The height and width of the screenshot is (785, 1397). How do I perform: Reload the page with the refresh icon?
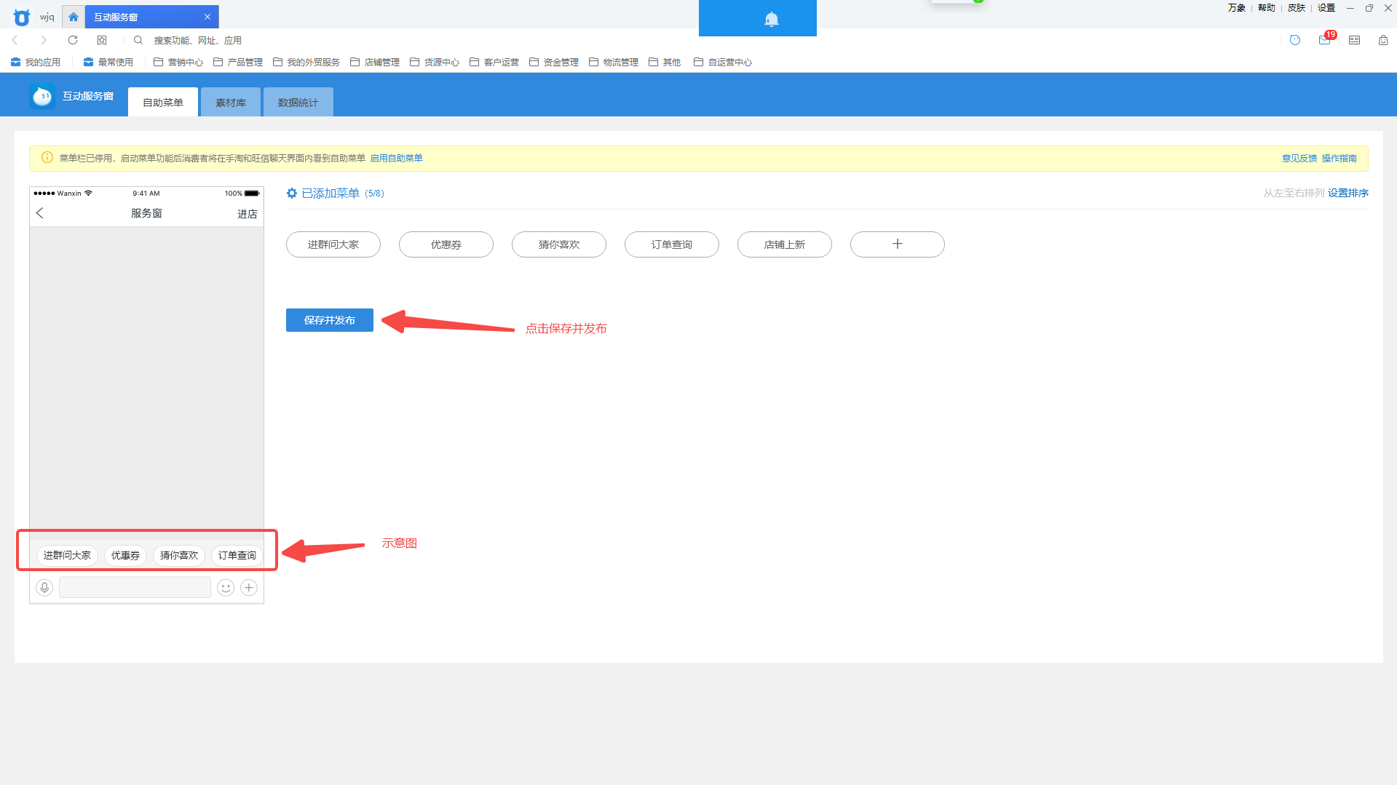click(x=73, y=40)
